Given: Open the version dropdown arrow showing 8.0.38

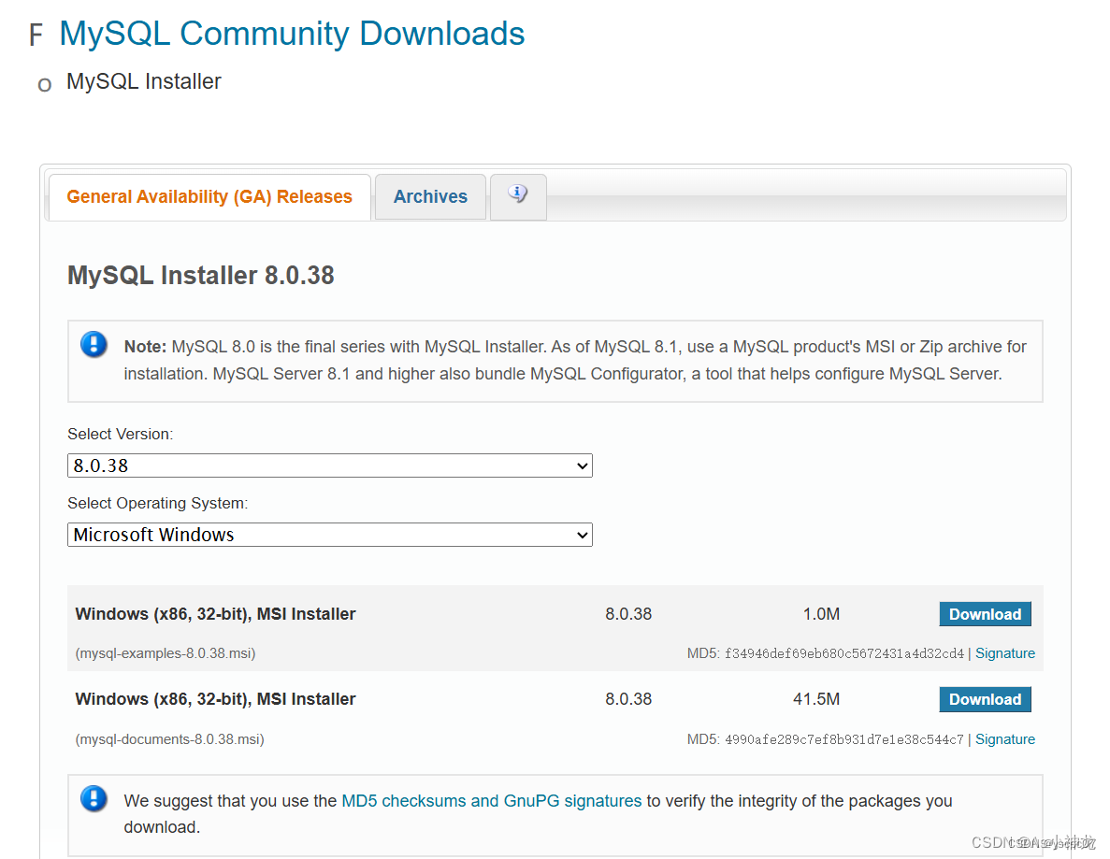Looking at the screenshot, I should tap(582, 465).
